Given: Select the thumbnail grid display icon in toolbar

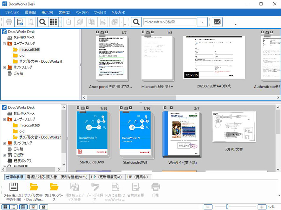Looking at the screenshot, I should (x=53, y=22).
